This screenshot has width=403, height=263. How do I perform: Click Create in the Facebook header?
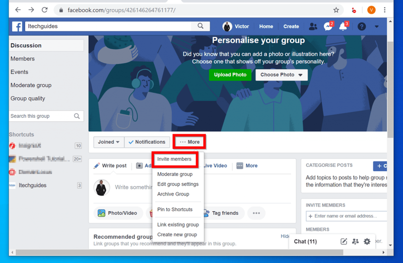291,27
